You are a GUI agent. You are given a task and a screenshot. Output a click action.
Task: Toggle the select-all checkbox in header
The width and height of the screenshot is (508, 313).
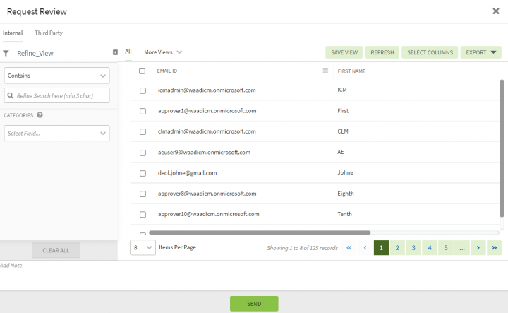(142, 71)
